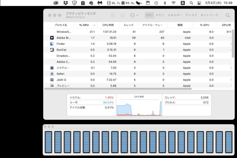The width and height of the screenshot is (237, 158).
Task: Select the Dropbox... process row
Action: click(x=137, y=56)
